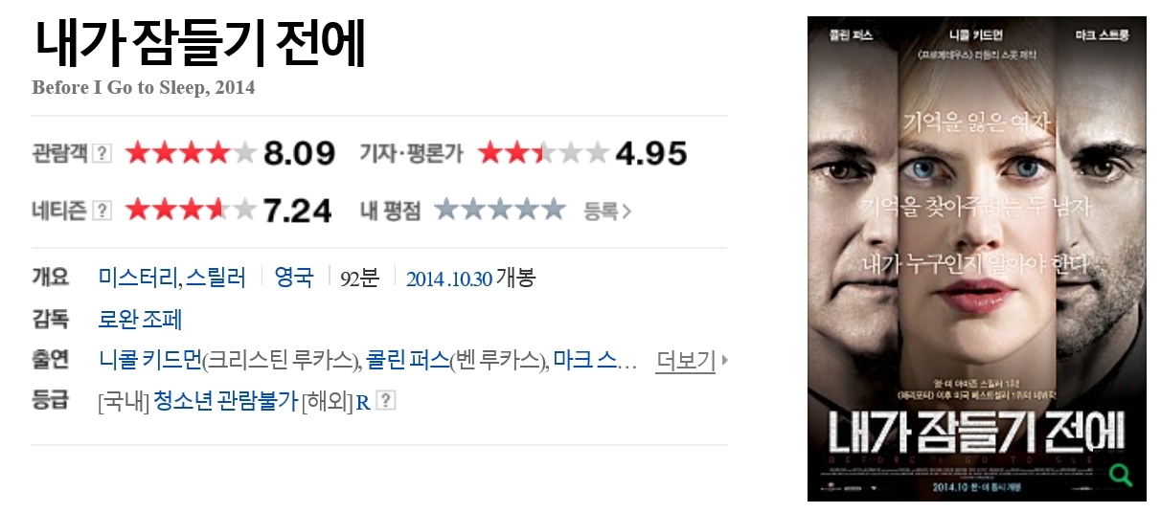Open the movie poster thumbnail

tap(977, 258)
